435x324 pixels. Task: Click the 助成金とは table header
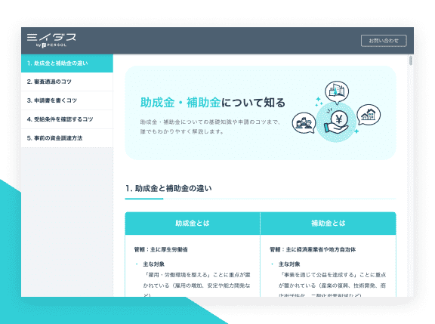193,224
